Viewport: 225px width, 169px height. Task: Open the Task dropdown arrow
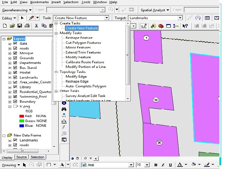pos(107,18)
